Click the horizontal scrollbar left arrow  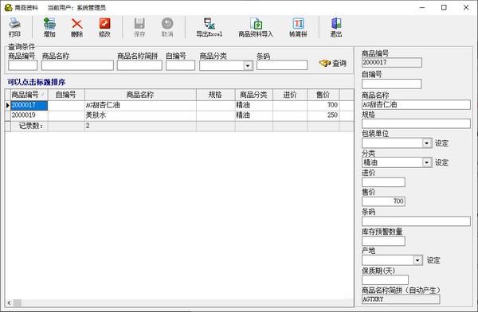click(9, 303)
